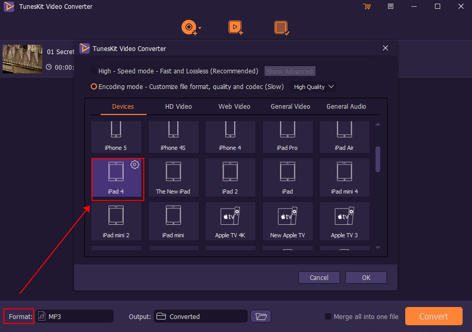472x332 pixels.
Task: Click the 01 Secret video thumbnail
Action: tap(22, 59)
